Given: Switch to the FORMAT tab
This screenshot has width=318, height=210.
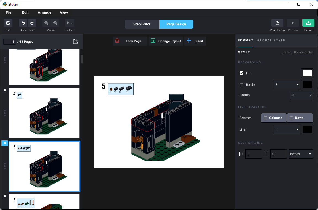Looking at the screenshot, I should (245, 40).
